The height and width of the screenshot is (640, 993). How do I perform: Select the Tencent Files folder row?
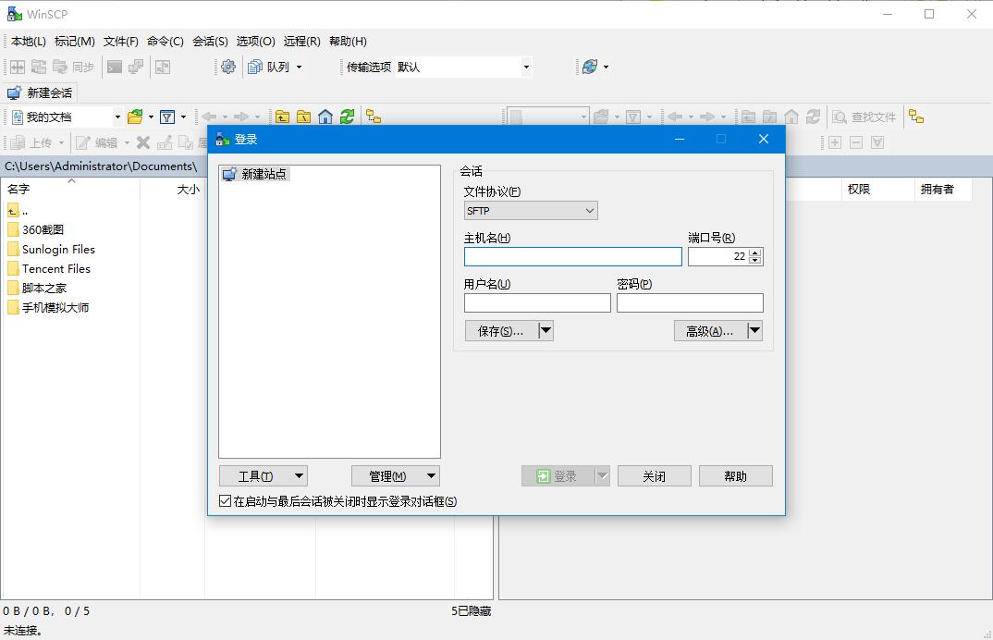(49, 269)
